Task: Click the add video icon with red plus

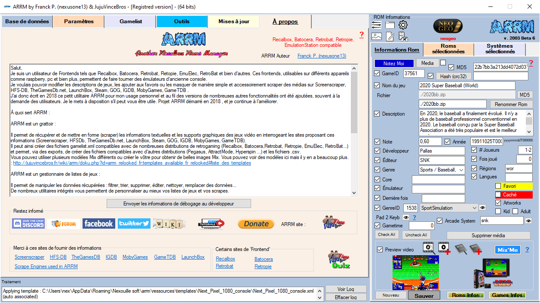Action: [x=444, y=248]
